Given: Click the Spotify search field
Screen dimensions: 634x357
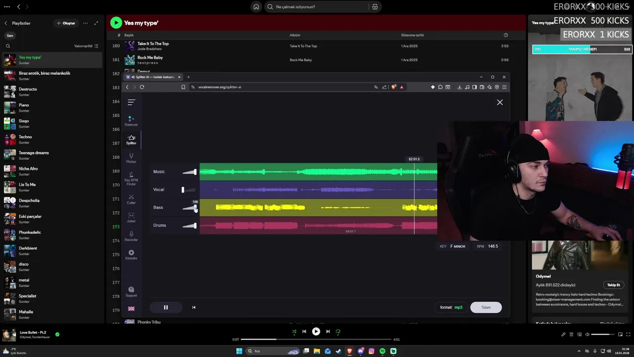Looking at the screenshot, I should (317, 7).
